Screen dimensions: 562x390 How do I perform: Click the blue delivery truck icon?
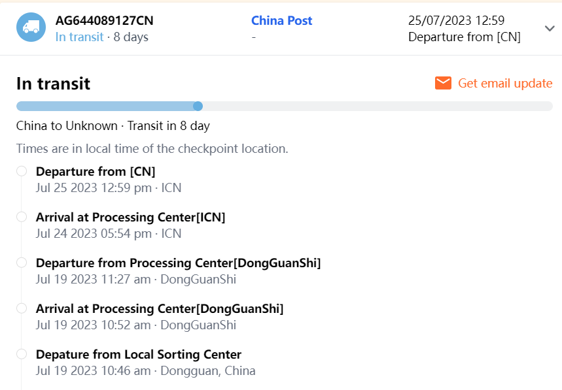[31, 27]
